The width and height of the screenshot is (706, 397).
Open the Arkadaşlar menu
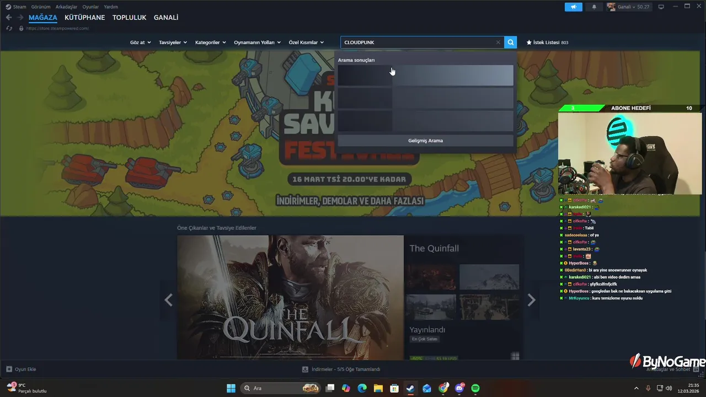[66, 7]
